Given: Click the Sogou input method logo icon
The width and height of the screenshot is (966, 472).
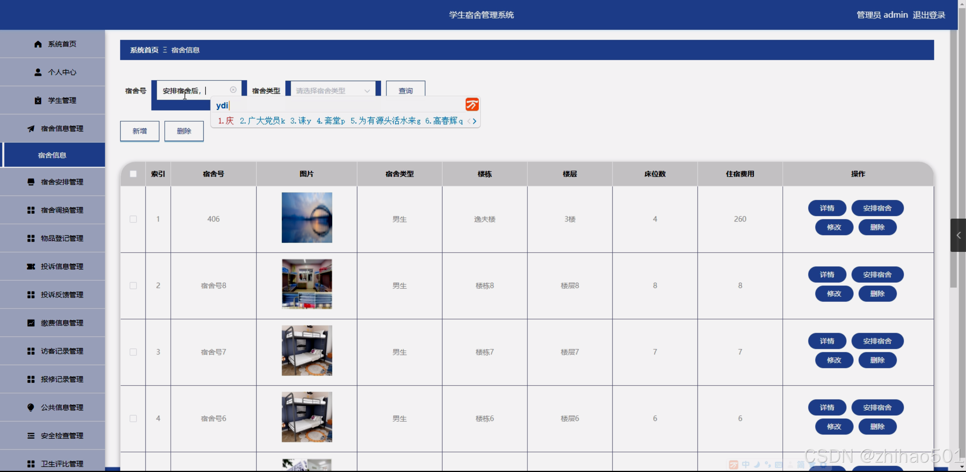Looking at the screenshot, I should 472,105.
